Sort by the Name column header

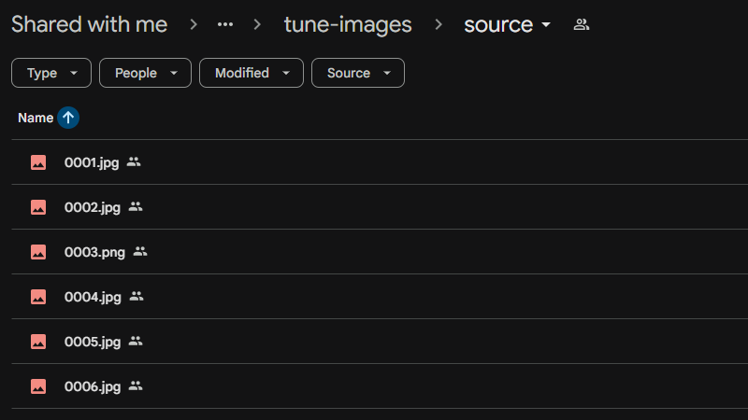point(36,118)
